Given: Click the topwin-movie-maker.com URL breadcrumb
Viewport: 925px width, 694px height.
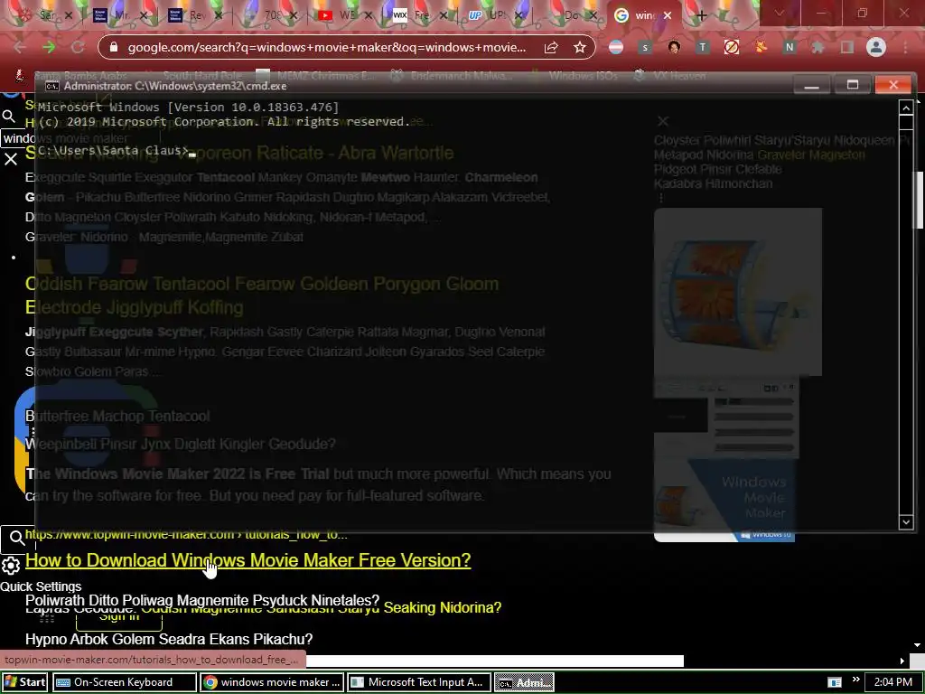Looking at the screenshot, I should 186,535.
